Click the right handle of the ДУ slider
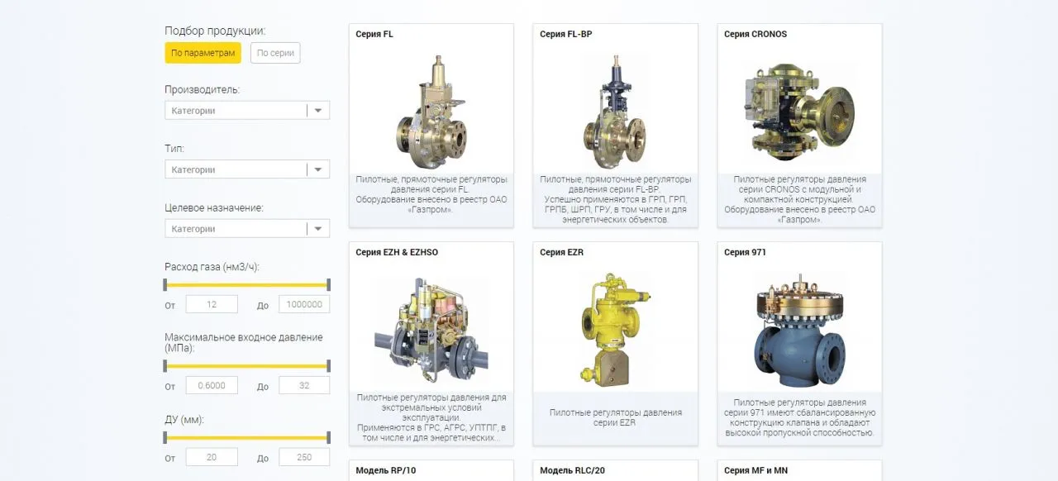Viewport: 1058px width, 481px height. point(329,437)
